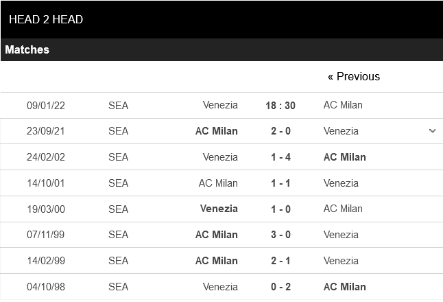Expand the 23/09/21 match row chevron

tap(432, 130)
